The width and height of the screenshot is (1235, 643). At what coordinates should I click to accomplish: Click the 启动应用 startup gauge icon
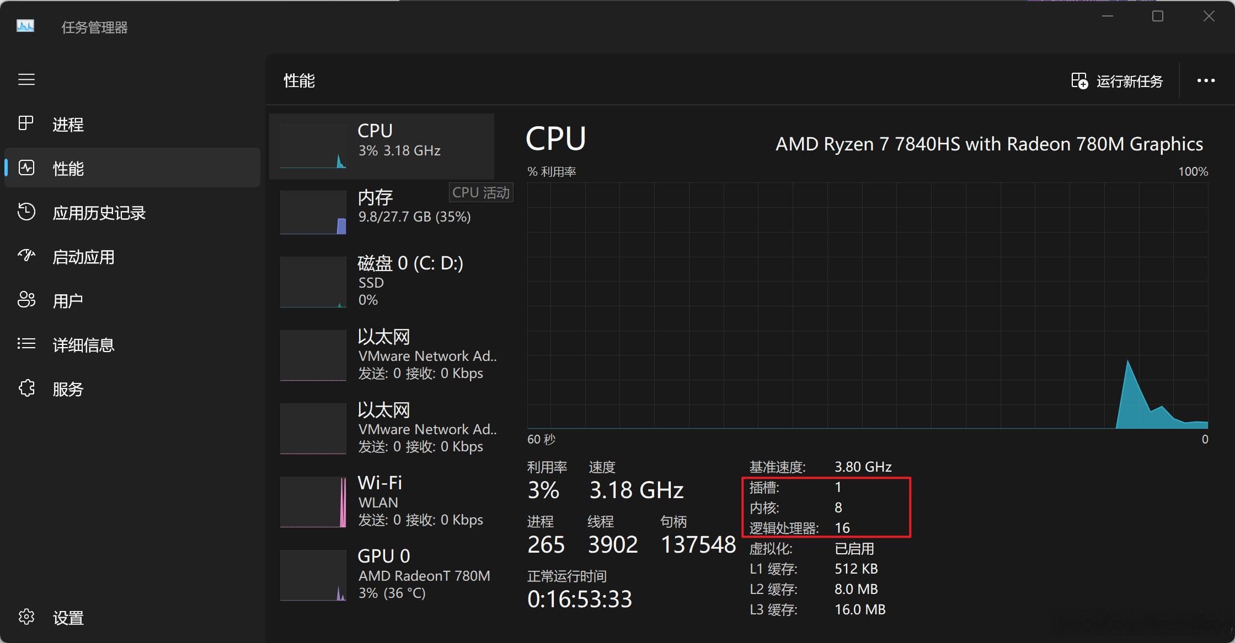click(x=26, y=256)
